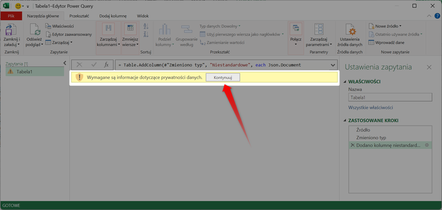Sort ascending with the A-Z icon
Image resolution: width=442 pixels, height=210 pixels.
click(146, 26)
